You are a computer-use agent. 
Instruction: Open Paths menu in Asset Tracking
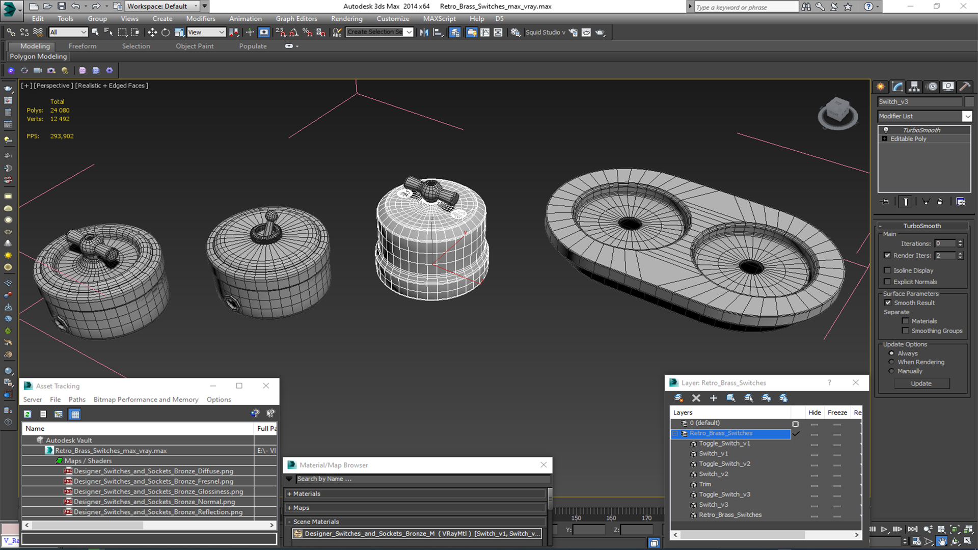click(77, 399)
